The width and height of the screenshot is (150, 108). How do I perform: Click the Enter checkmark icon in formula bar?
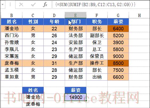coord(33,5)
